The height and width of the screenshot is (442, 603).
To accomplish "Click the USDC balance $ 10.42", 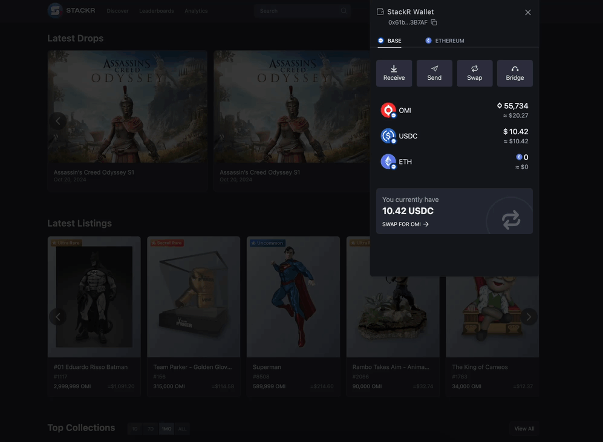I will click(515, 131).
